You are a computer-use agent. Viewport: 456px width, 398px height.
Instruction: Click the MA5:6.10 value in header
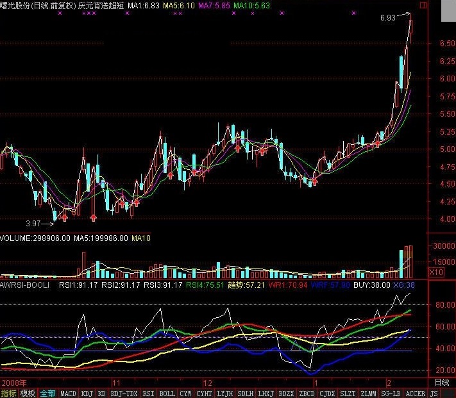(179, 5)
